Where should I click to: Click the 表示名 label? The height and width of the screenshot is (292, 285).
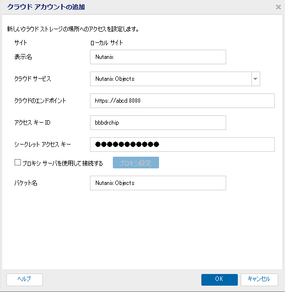(x=23, y=57)
